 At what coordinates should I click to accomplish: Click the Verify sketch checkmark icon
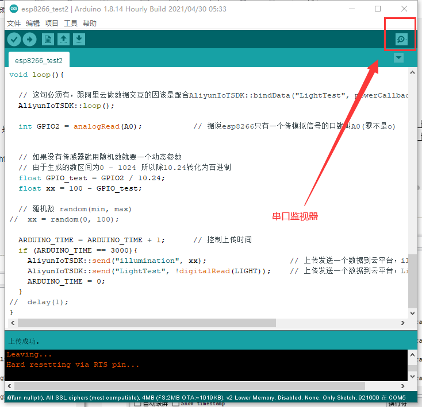click(x=14, y=40)
